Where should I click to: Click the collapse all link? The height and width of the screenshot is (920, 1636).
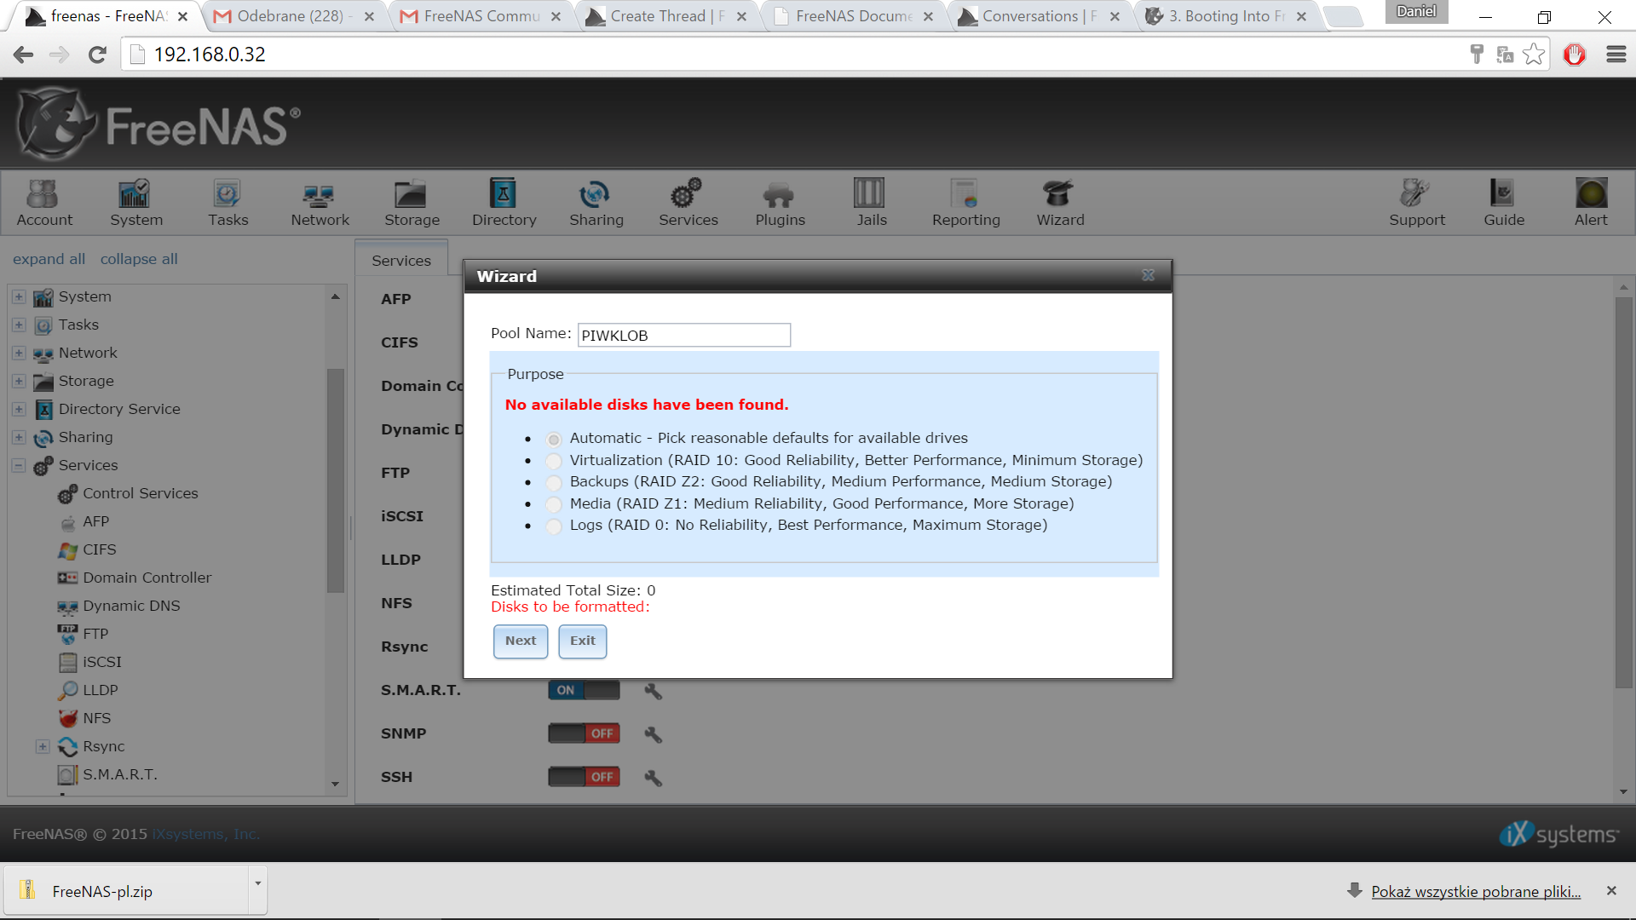tap(139, 259)
